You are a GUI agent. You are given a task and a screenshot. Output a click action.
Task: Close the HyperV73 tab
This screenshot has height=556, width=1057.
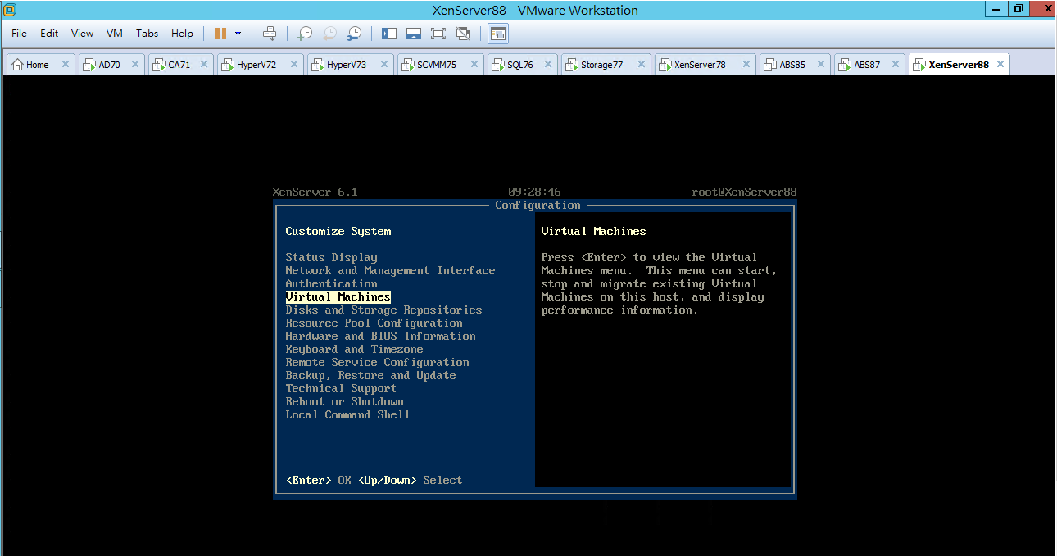[x=384, y=65]
